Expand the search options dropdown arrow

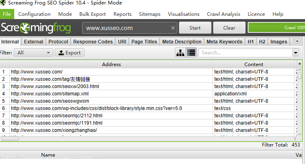coord(296,53)
